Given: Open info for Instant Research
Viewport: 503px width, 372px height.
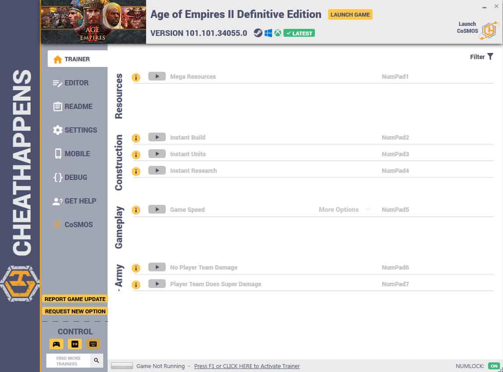Looking at the screenshot, I should [x=136, y=172].
